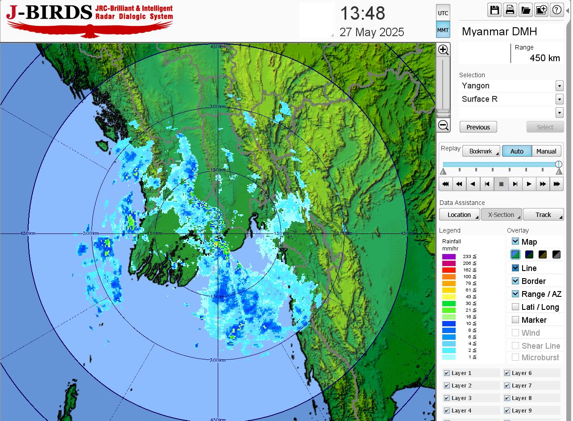Click the Previous button
This screenshot has height=421, width=573.
coord(478,127)
